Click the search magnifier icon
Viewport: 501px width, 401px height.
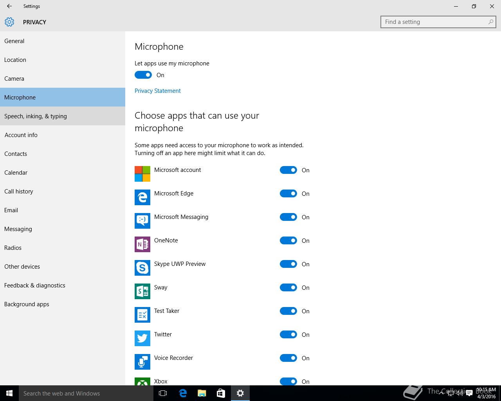click(490, 22)
